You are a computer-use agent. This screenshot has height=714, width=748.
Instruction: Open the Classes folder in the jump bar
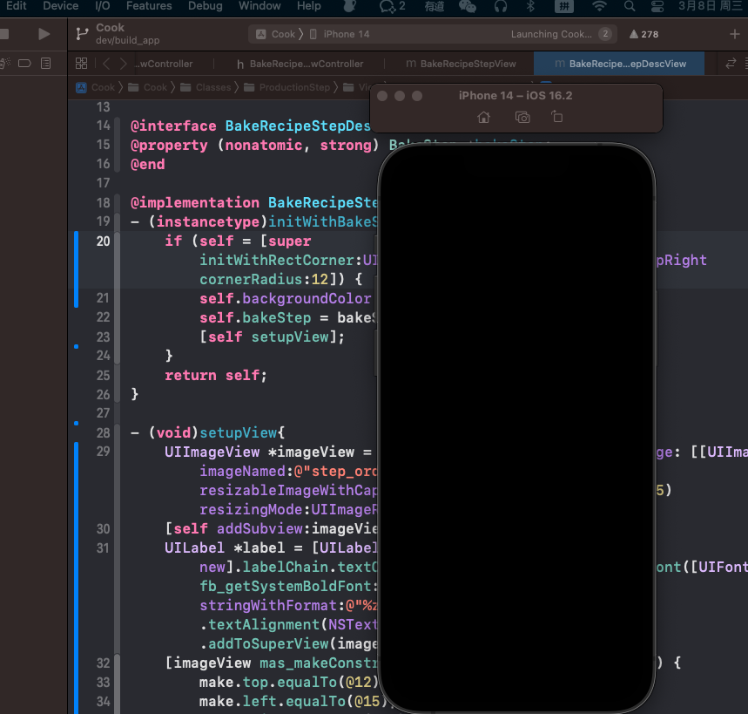pyautogui.click(x=213, y=87)
